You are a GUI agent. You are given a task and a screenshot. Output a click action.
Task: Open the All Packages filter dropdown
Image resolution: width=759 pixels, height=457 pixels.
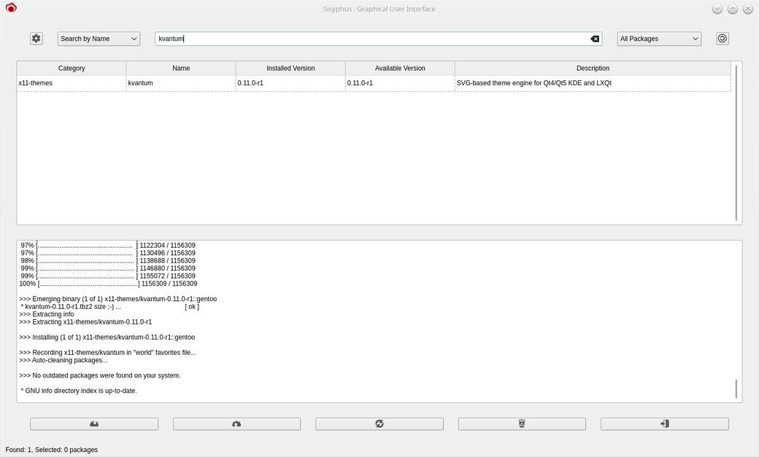point(659,39)
